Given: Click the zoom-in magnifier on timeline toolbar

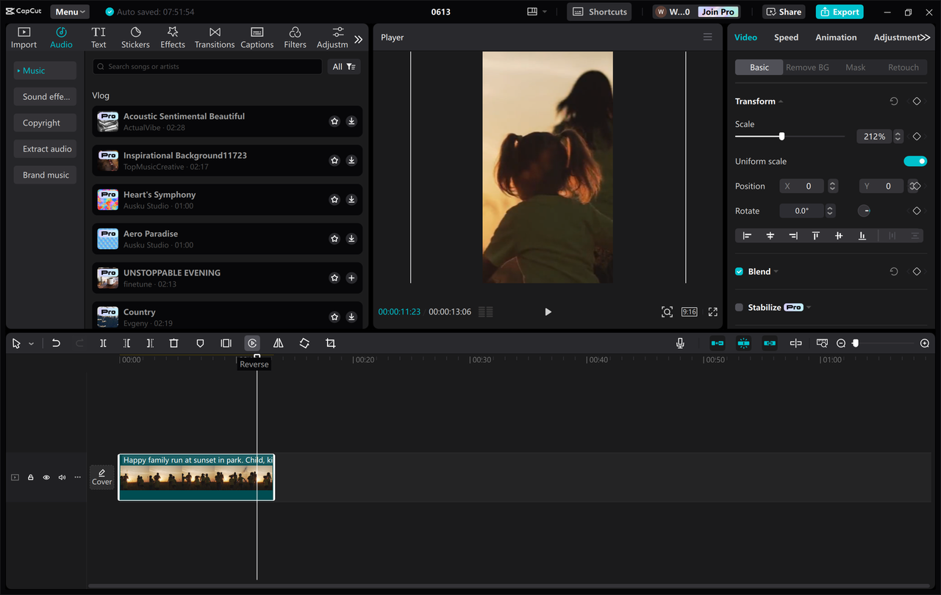Looking at the screenshot, I should 925,343.
